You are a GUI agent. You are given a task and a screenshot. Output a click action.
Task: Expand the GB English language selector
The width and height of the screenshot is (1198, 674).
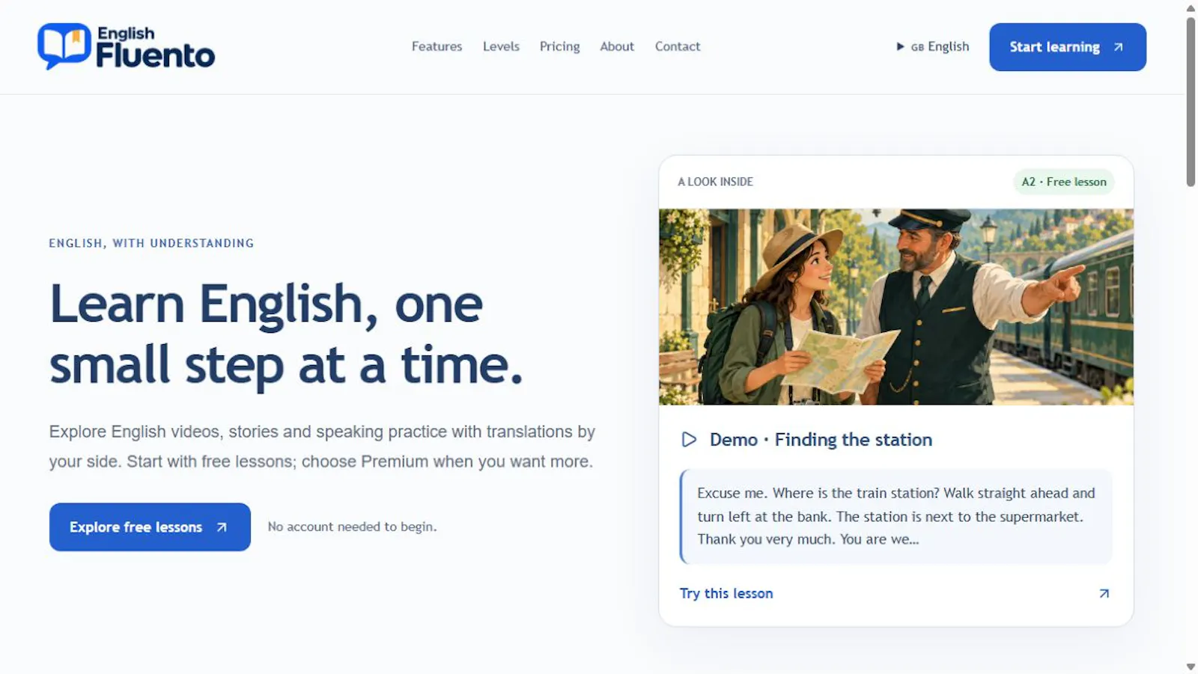click(933, 46)
